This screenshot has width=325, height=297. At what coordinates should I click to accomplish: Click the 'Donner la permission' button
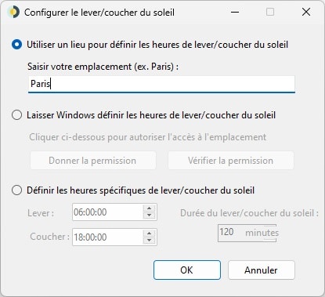coord(93,161)
